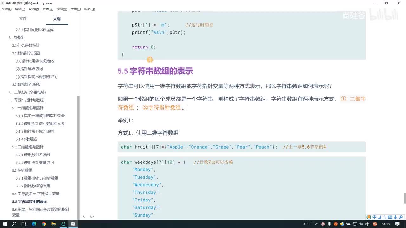Go to outline item 5.1.3 指针带下标的使用
This screenshot has height=228, width=406.
coord(35,131)
